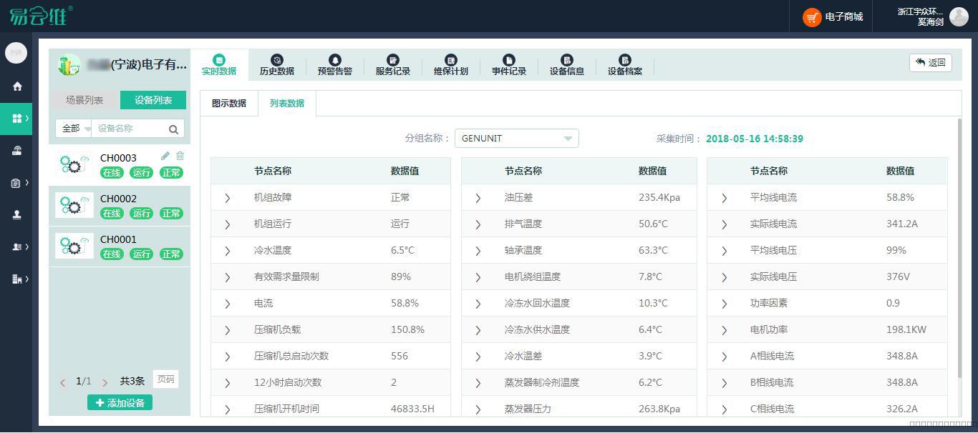Click the 运行 status badge of CH0001

(x=142, y=254)
